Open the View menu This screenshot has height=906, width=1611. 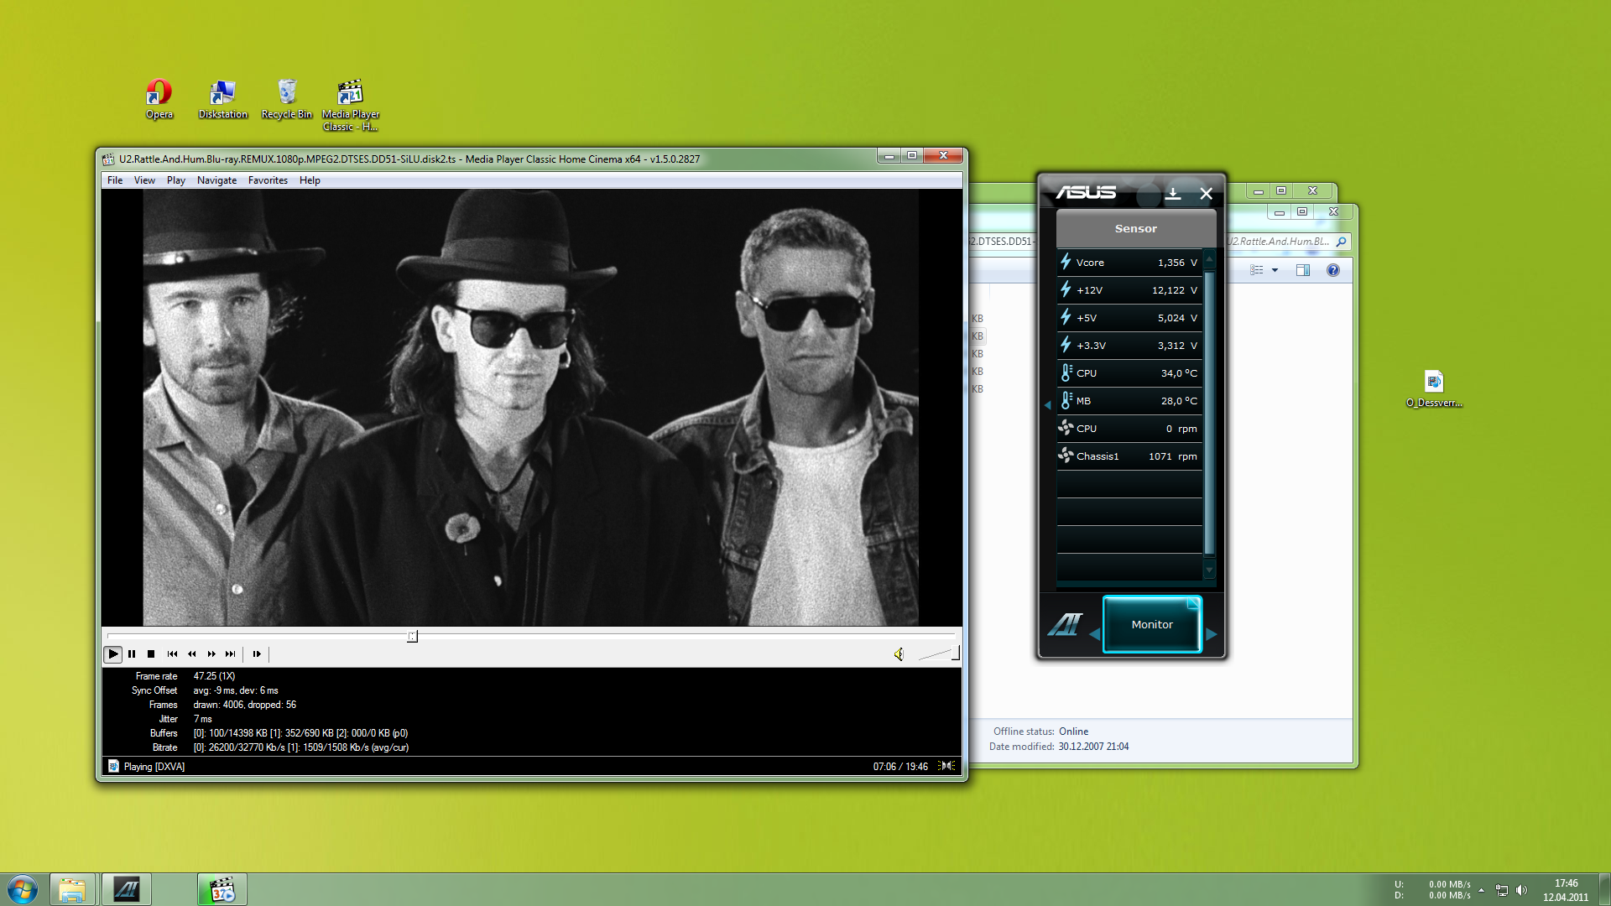point(144,180)
